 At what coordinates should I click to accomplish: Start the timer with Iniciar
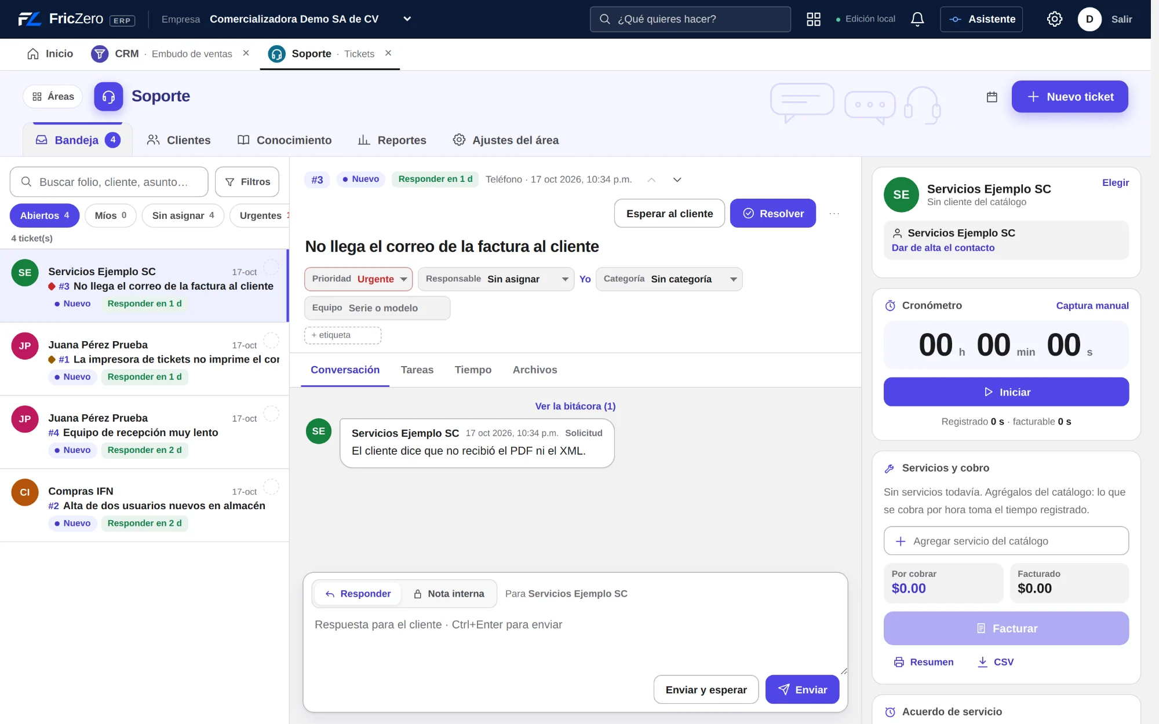[x=1006, y=392]
